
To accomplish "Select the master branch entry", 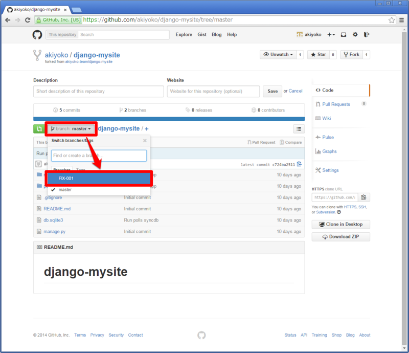I will 99,190.
